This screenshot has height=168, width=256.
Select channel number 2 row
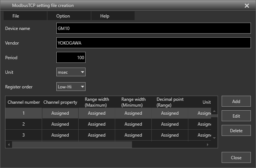click(23, 124)
